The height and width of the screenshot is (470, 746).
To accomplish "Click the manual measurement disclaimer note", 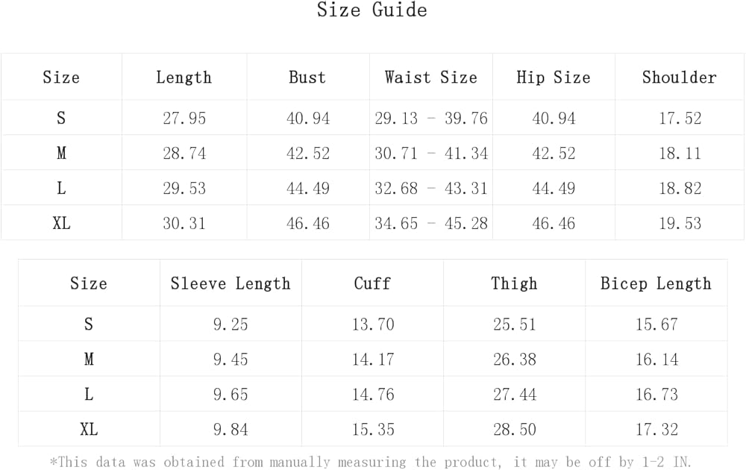I will pyautogui.click(x=371, y=462).
